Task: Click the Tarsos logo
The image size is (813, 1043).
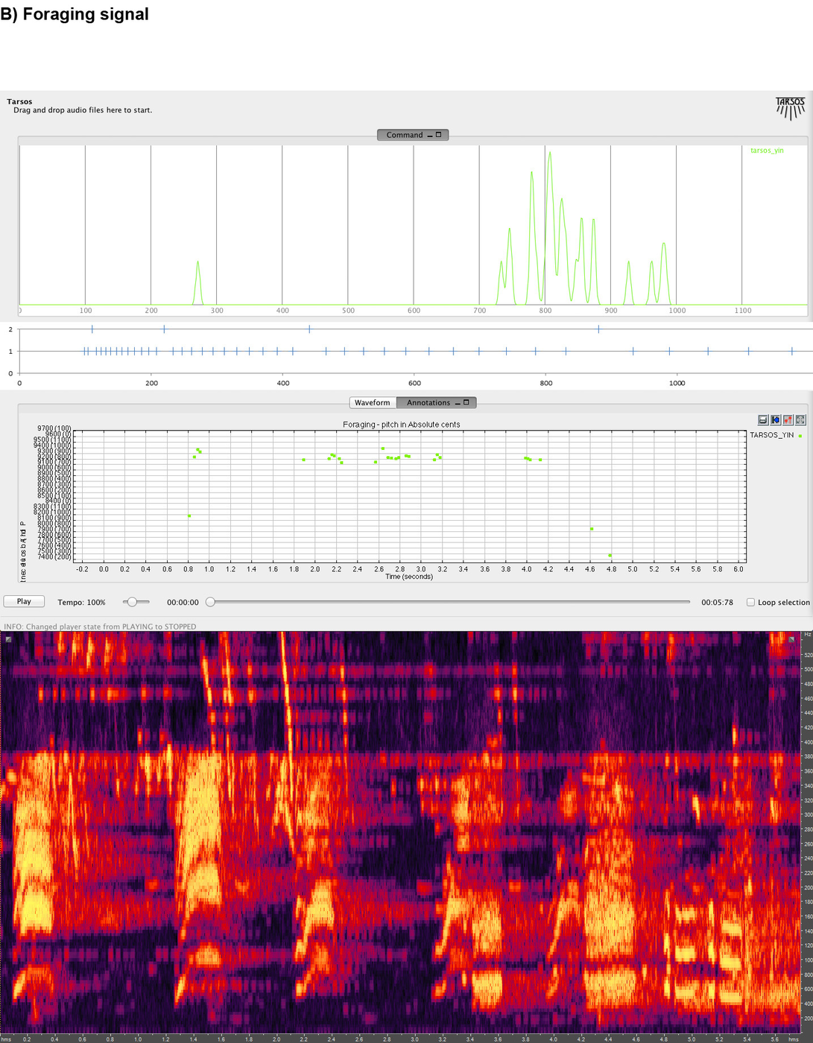Action: [x=790, y=107]
